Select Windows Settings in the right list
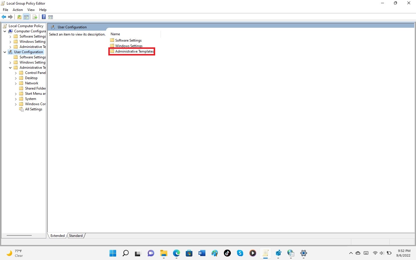Screen dimensions: 416x260 pos(126,46)
